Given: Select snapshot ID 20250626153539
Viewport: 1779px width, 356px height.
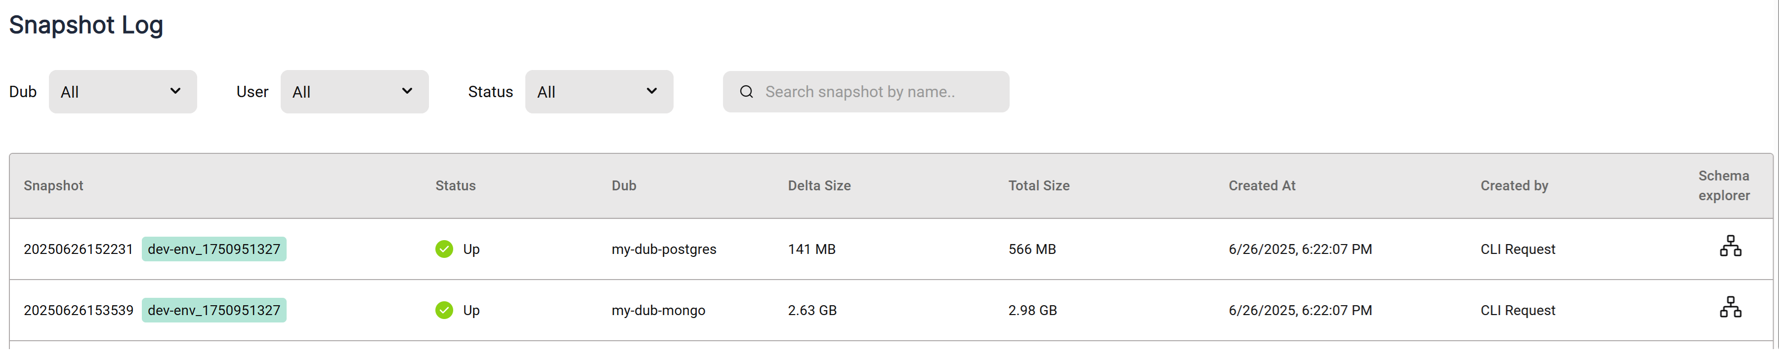Looking at the screenshot, I should pyautogui.click(x=78, y=311).
